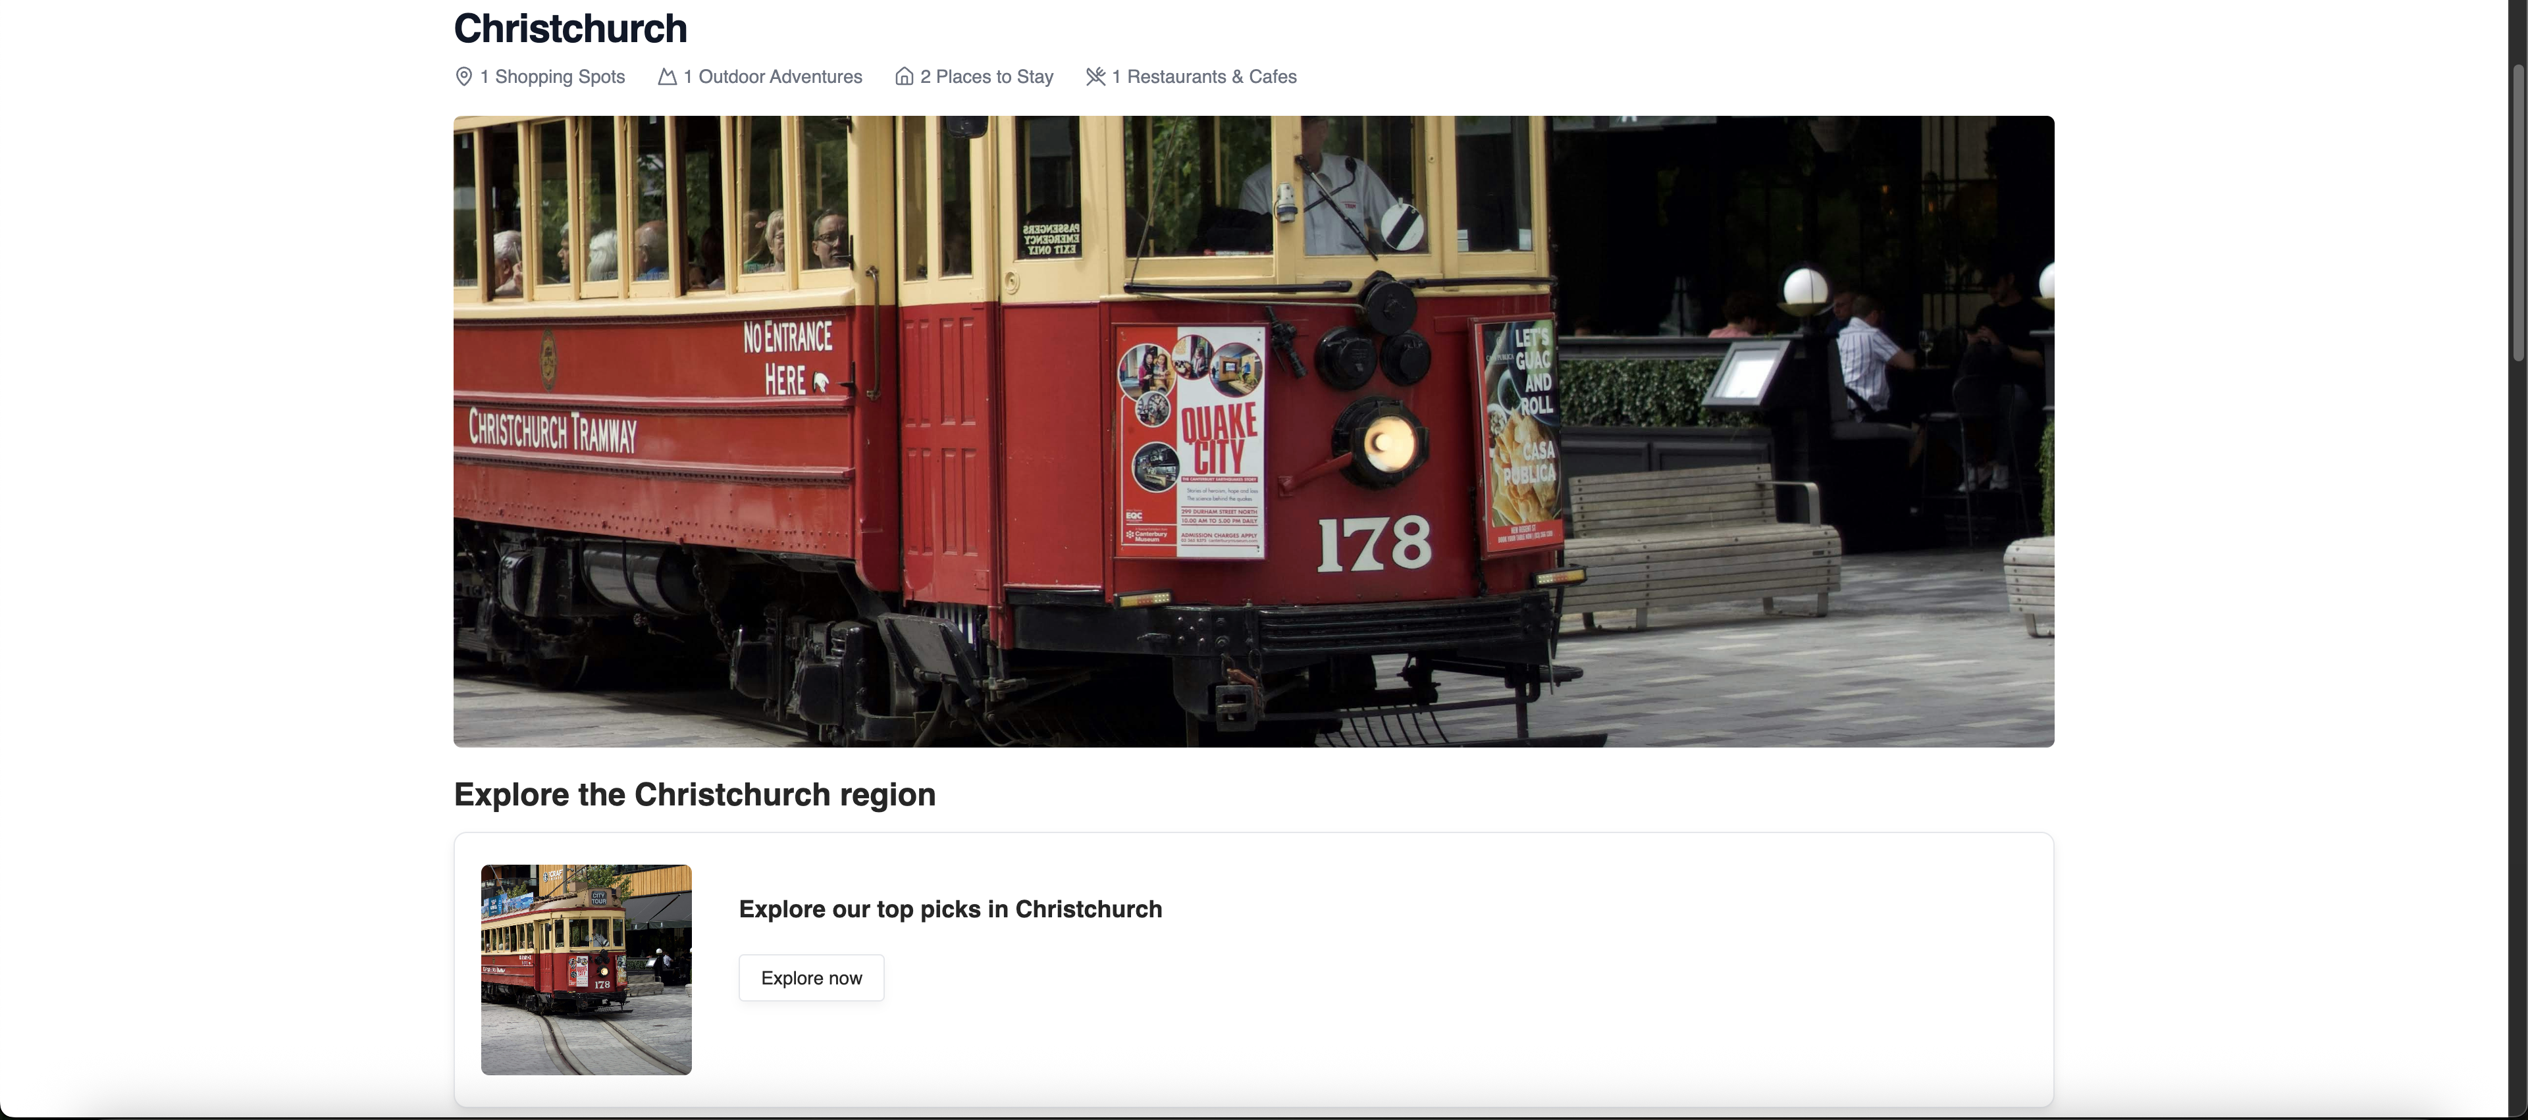2528x1120 pixels.
Task: Click the Explore the Christchurch region heading
Action: pyautogui.click(x=695, y=794)
